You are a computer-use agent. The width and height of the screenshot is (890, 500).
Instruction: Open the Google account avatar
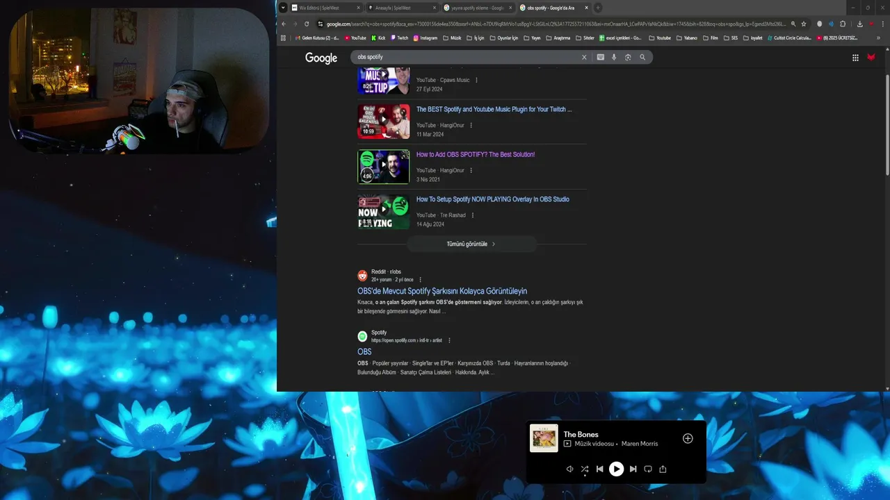[x=871, y=58]
